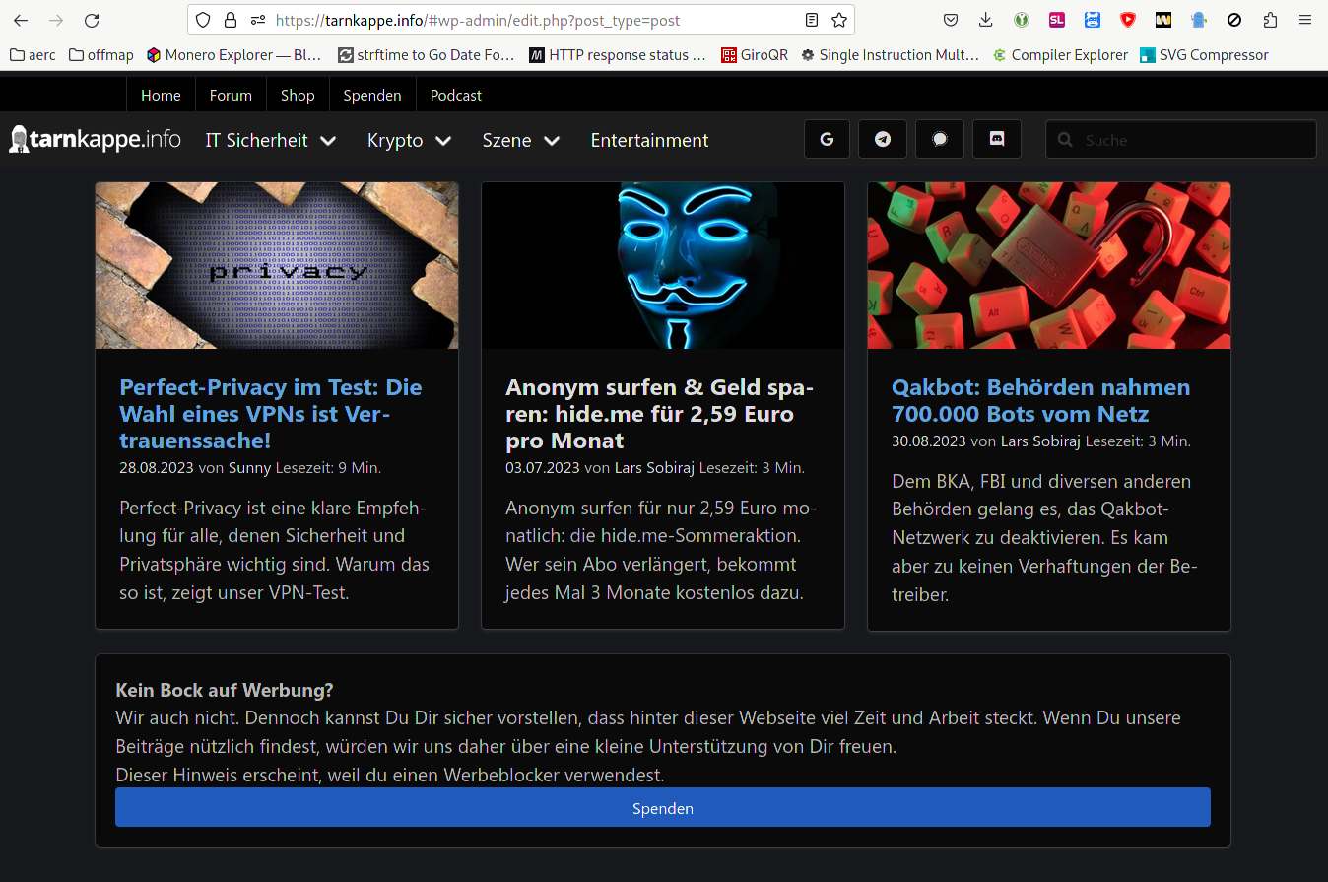Toggle reader view icon in address bar

[811, 20]
